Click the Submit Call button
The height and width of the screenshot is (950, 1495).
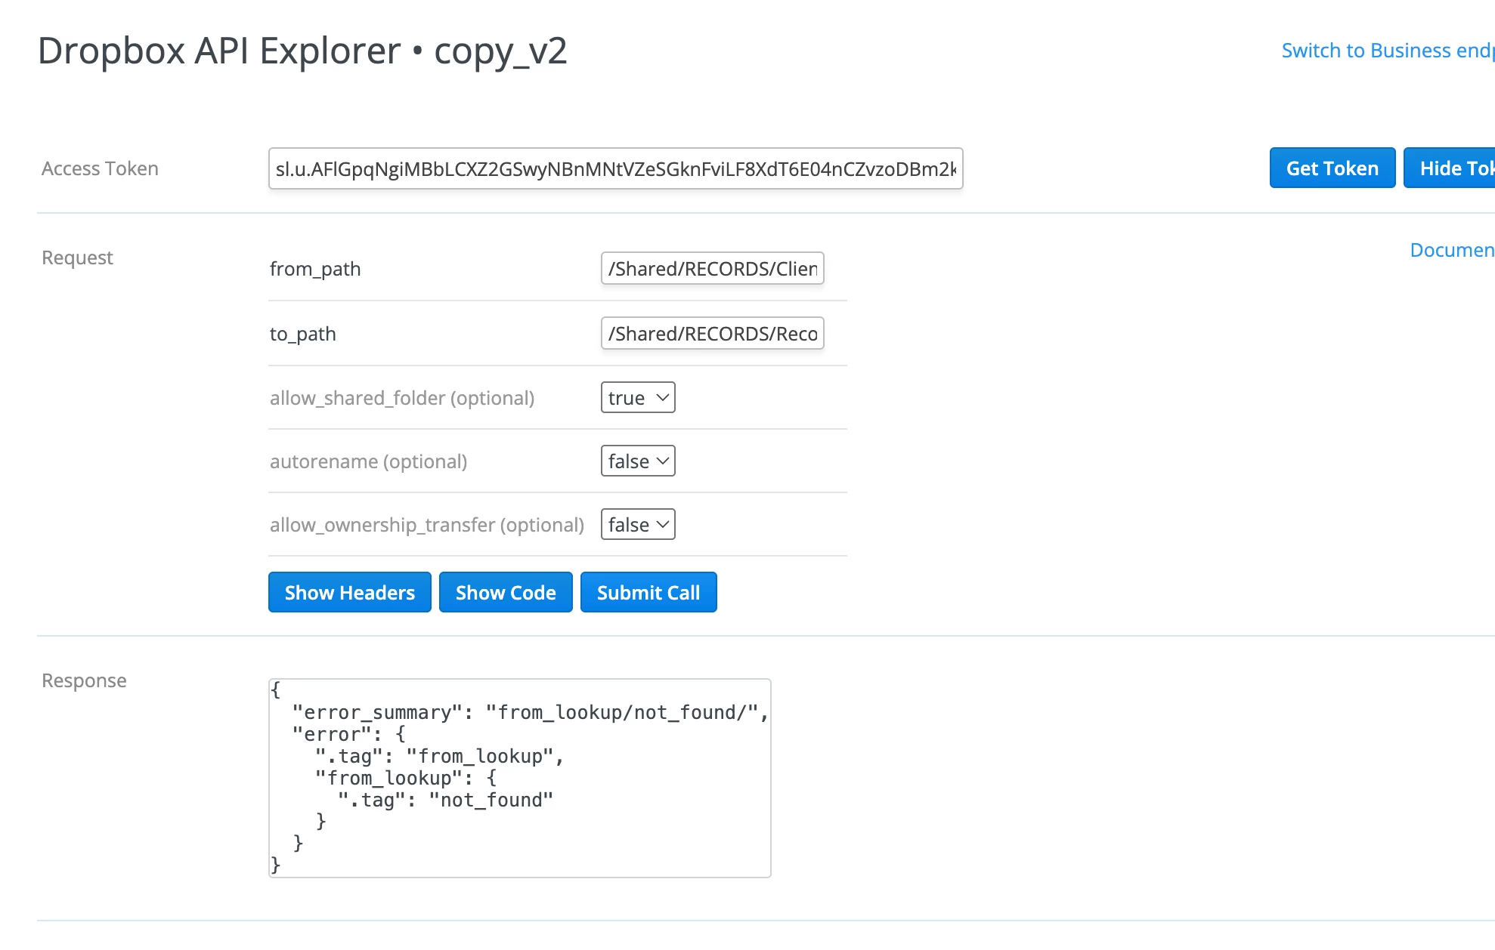[x=648, y=593]
